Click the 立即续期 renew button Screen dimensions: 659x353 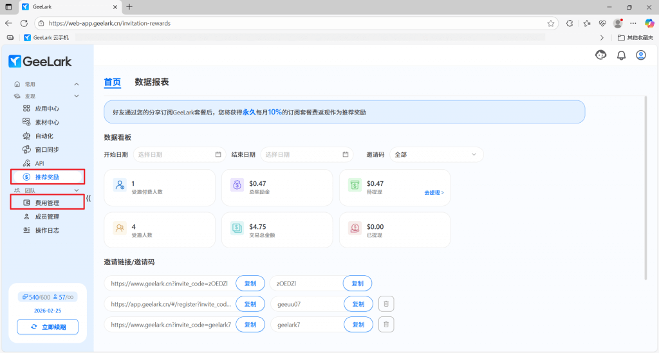(47, 327)
